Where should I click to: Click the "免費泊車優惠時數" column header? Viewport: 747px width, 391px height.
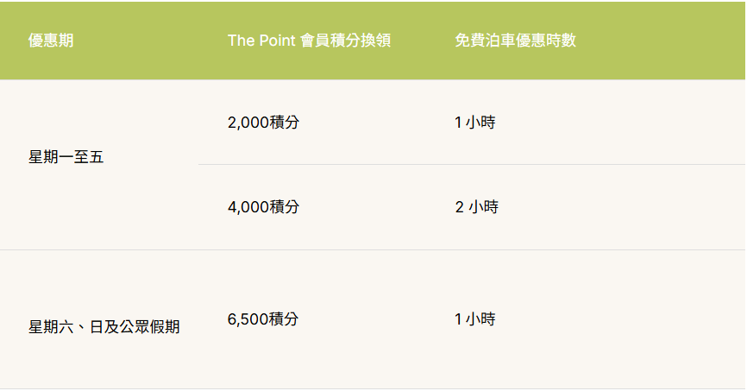point(515,41)
